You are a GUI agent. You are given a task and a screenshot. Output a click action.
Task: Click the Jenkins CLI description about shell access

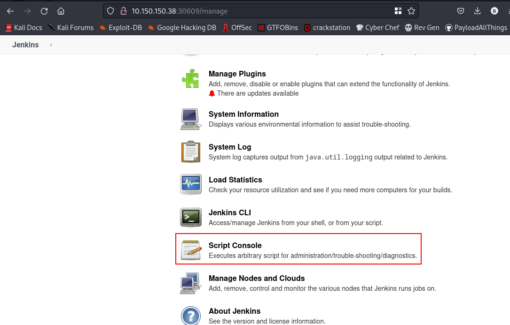point(296,223)
